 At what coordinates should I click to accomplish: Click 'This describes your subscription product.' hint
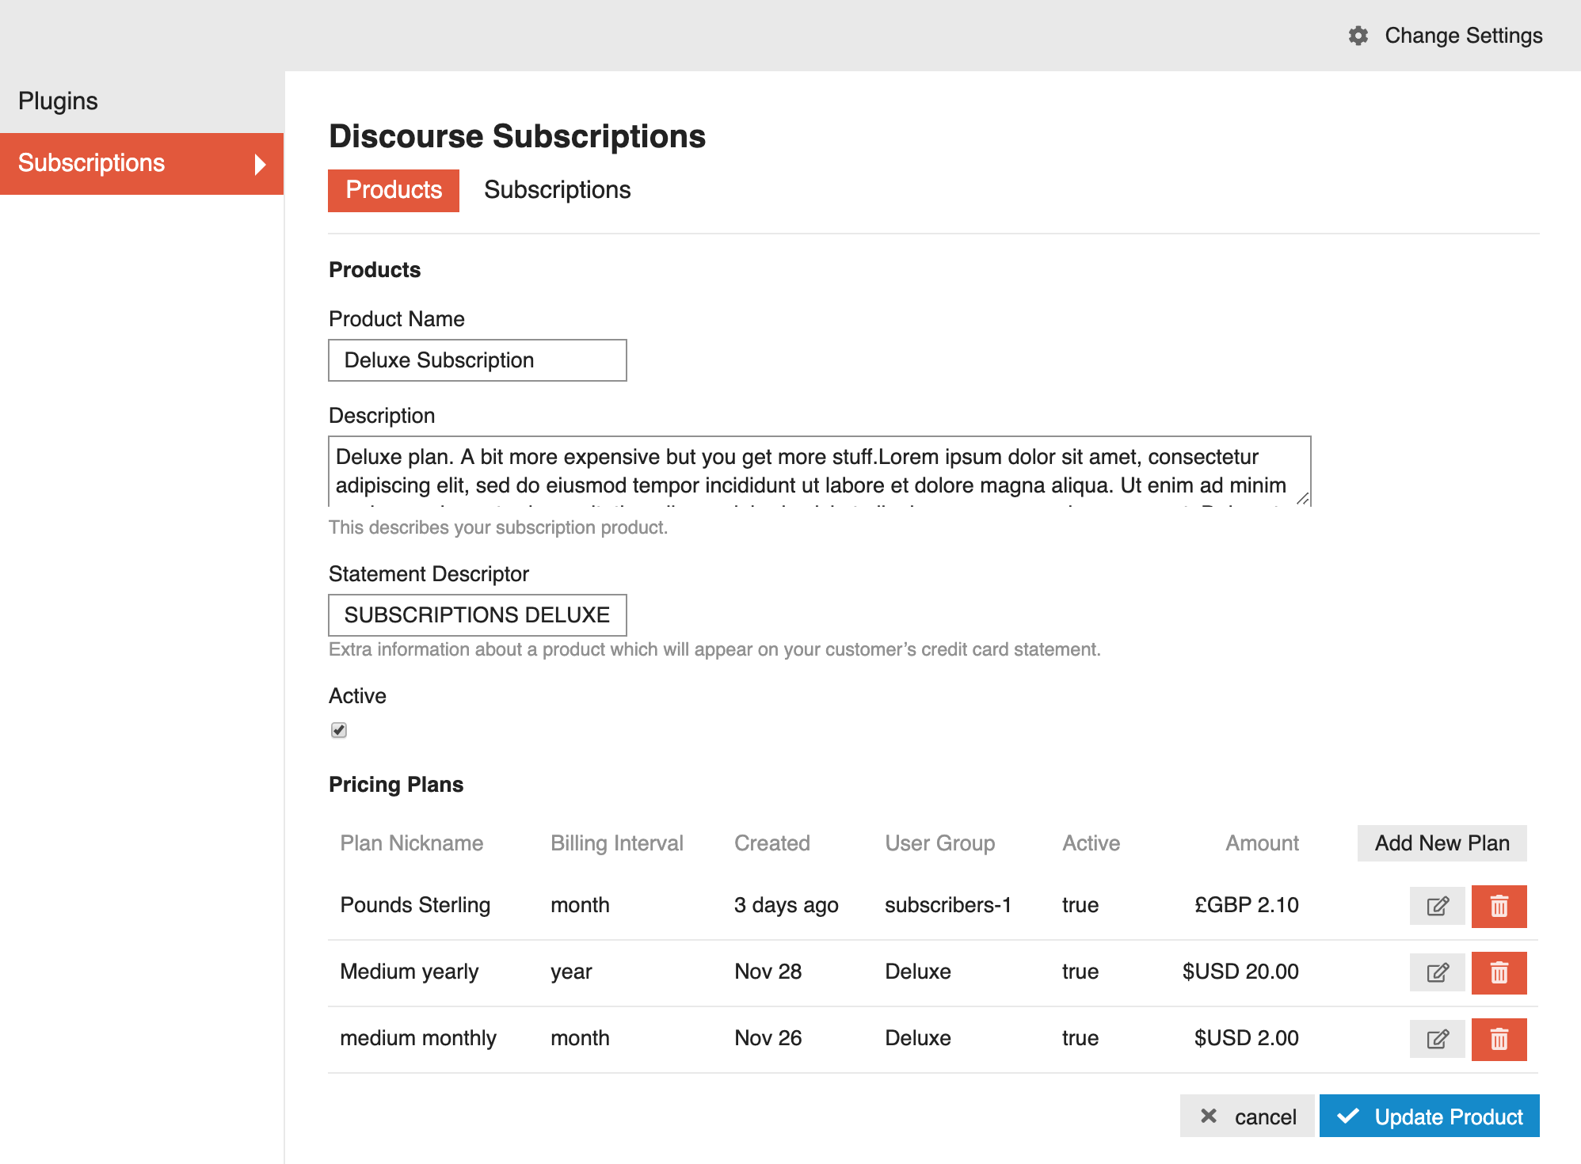498,527
